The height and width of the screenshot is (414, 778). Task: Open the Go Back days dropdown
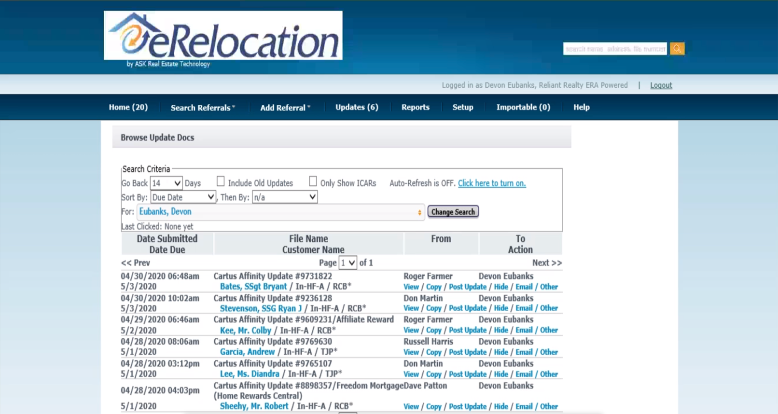pos(166,183)
